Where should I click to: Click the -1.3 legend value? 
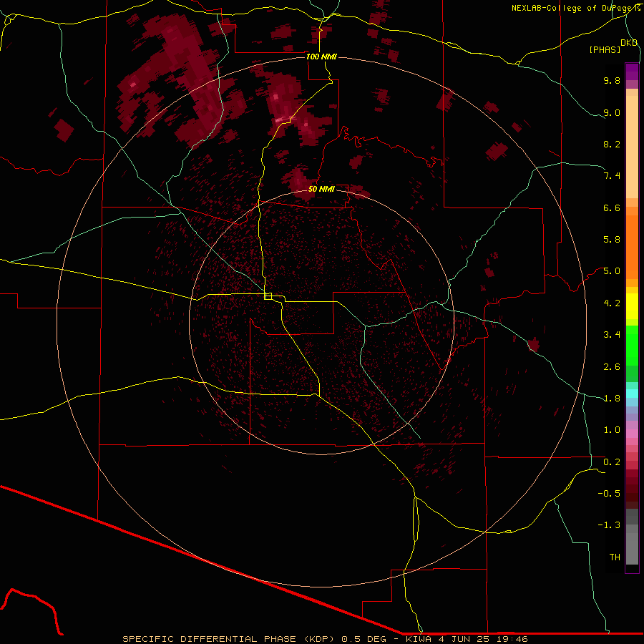(x=609, y=525)
